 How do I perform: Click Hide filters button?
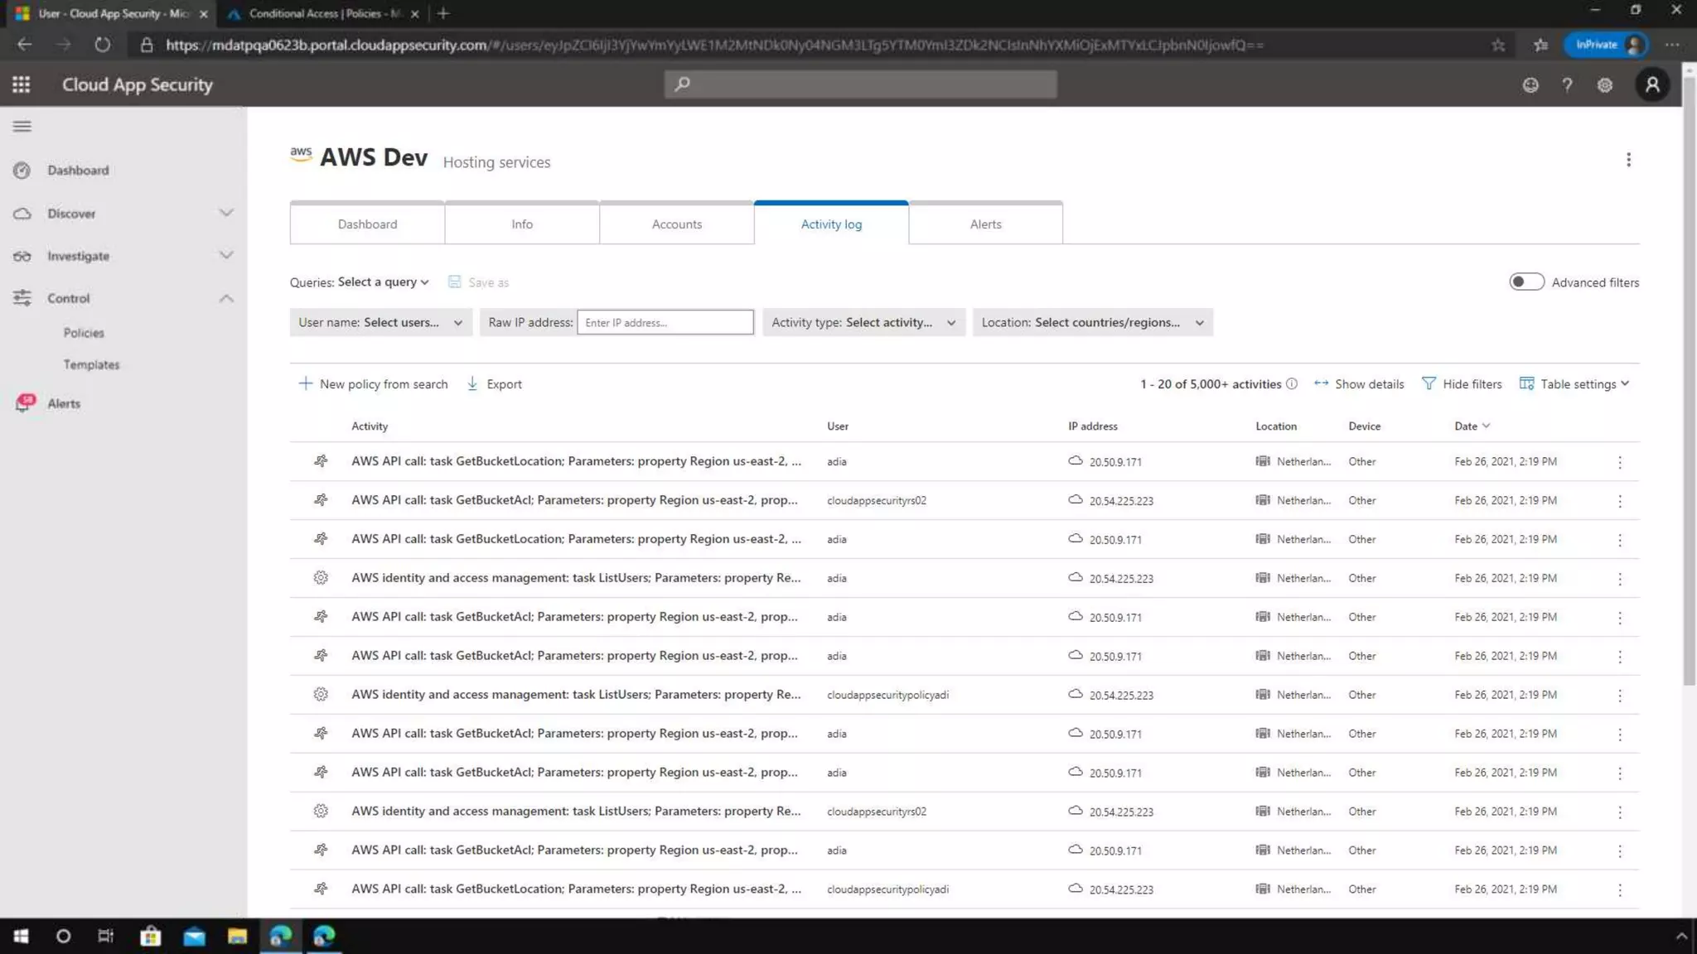click(1462, 384)
